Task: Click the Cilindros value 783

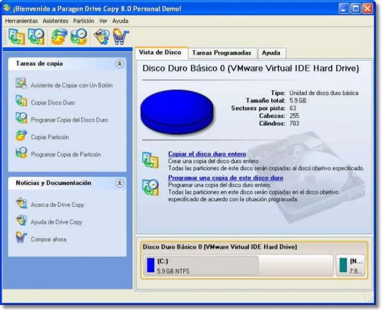Action: click(294, 123)
